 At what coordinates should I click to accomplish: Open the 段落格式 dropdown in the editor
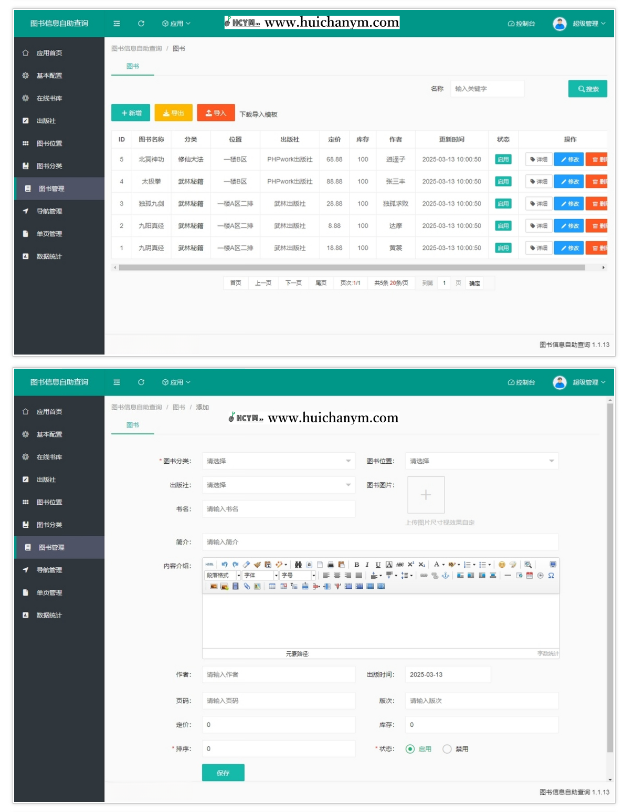click(x=223, y=576)
